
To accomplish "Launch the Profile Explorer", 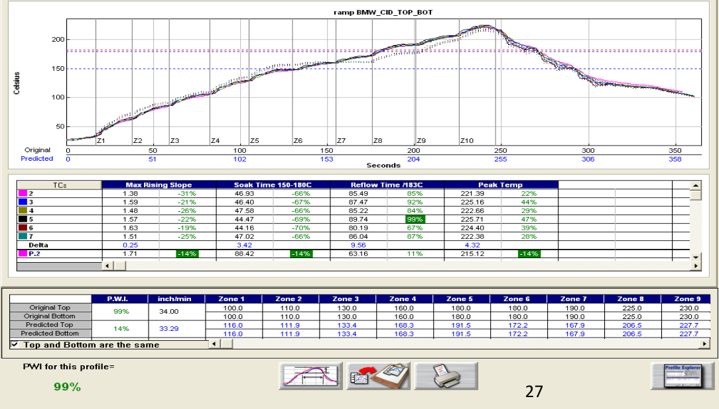I will click(x=683, y=376).
